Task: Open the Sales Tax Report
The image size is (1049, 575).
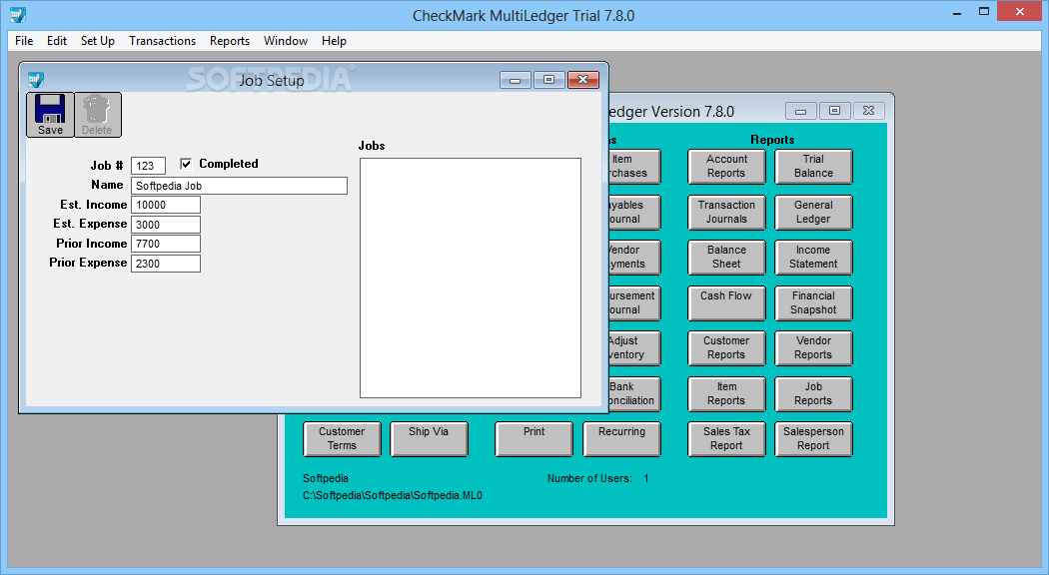Action: point(726,438)
